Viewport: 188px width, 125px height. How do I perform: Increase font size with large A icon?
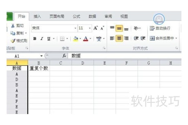96,28
